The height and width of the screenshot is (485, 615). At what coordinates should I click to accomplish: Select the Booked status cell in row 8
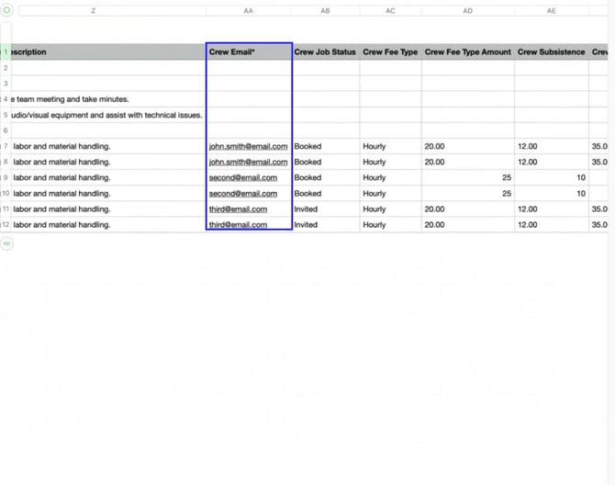325,162
